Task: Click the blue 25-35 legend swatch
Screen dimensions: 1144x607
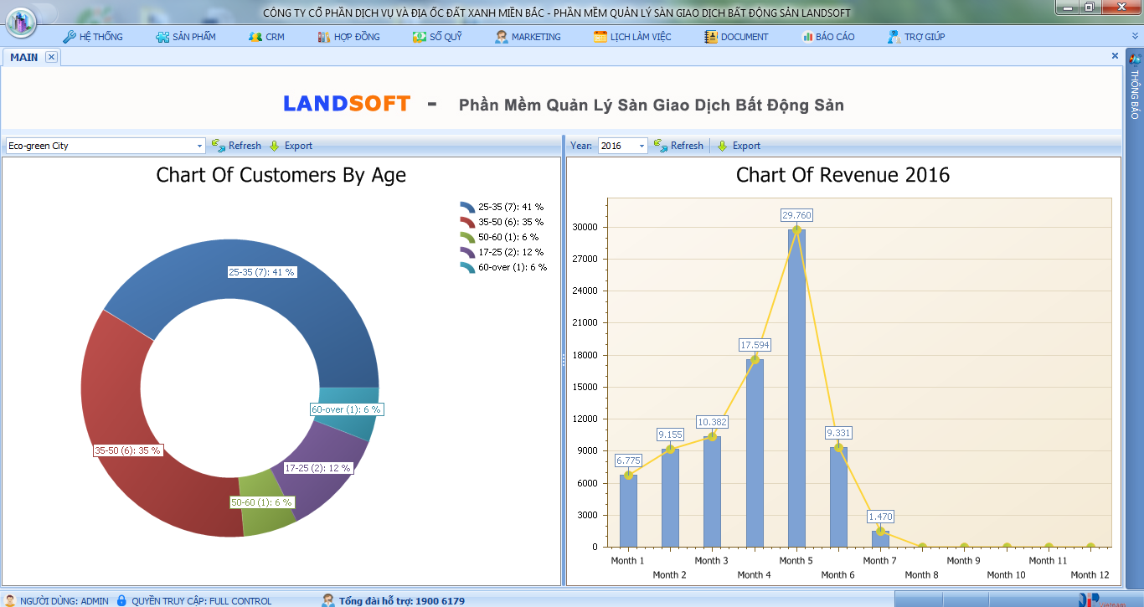Action: [x=467, y=207]
